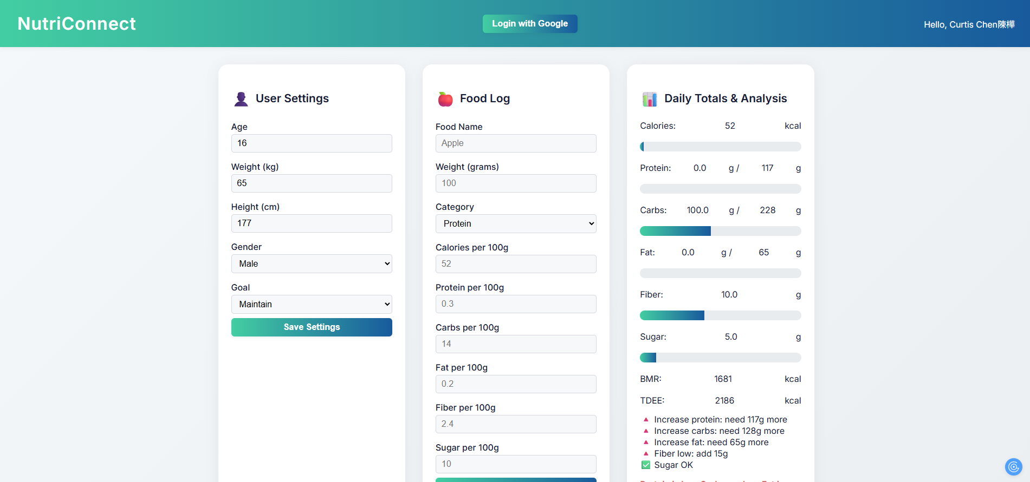This screenshot has width=1030, height=482.
Task: Click the Calories progress bar
Action: pyautogui.click(x=721, y=147)
